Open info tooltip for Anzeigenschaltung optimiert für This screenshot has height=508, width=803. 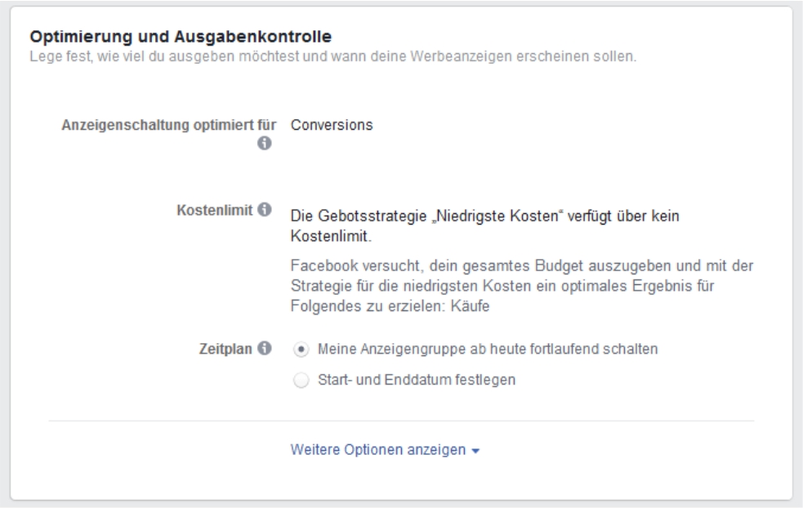(264, 144)
